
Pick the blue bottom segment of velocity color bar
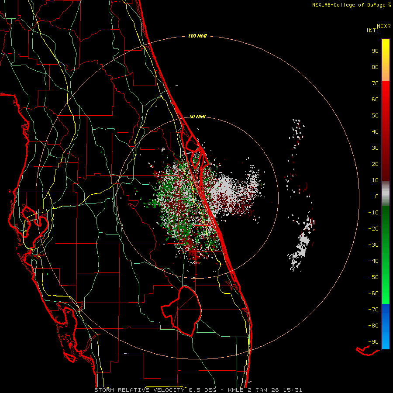point(386,327)
